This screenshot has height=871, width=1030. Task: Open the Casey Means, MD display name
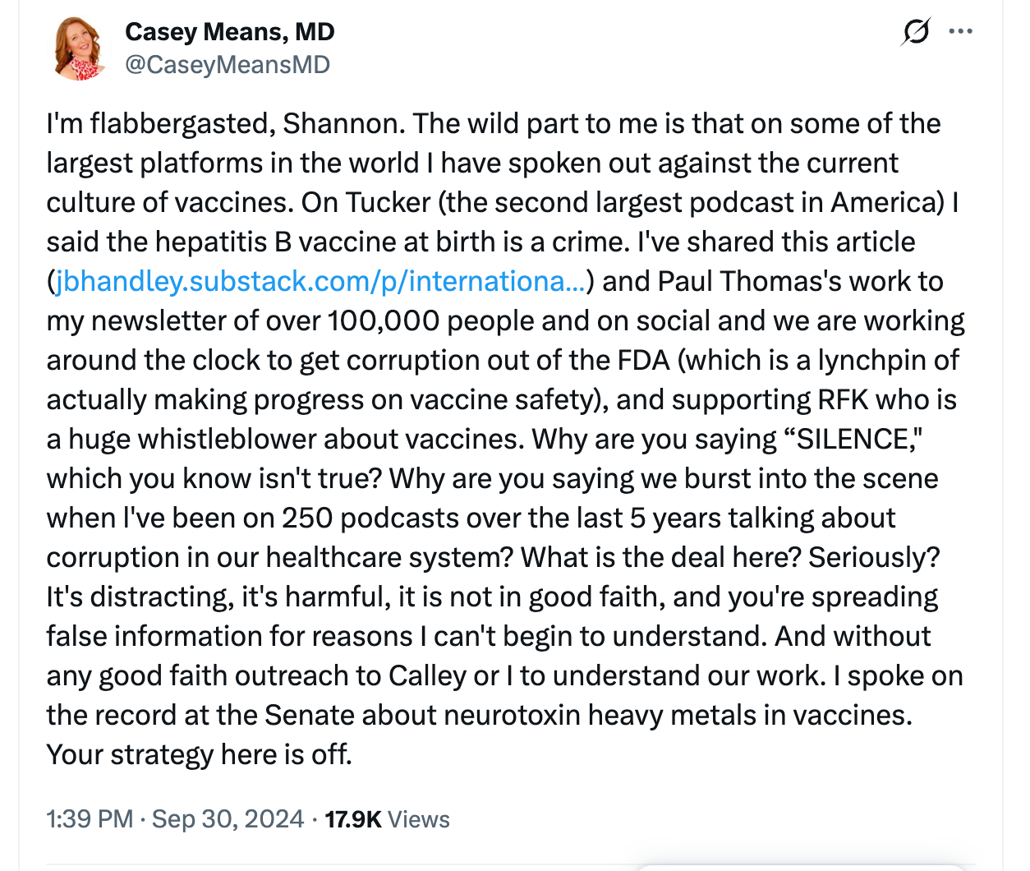(x=229, y=32)
